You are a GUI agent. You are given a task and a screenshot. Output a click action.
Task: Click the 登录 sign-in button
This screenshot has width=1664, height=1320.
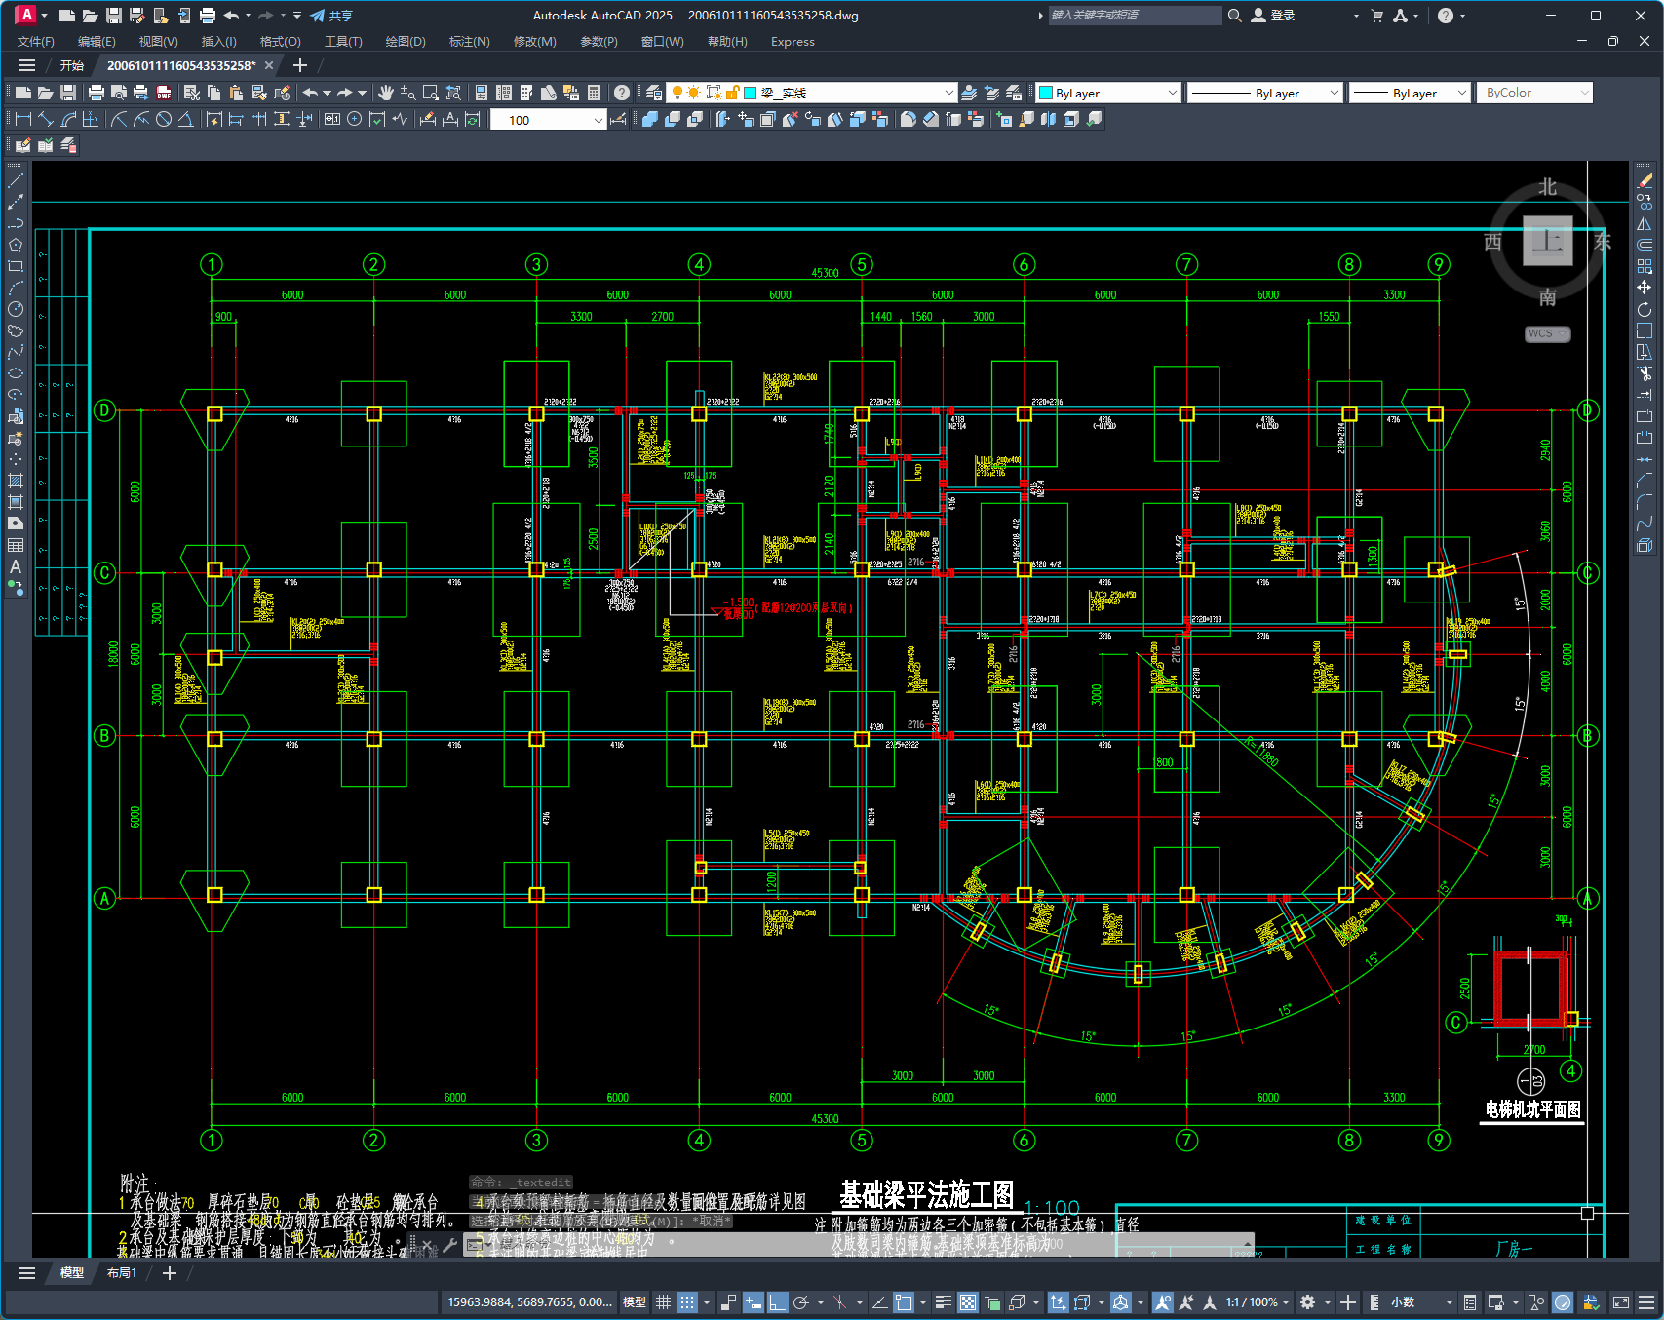tap(1273, 16)
